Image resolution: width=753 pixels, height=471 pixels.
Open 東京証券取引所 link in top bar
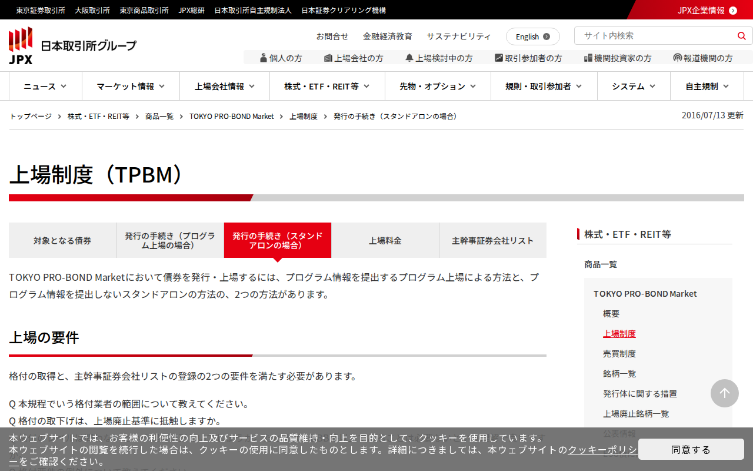[x=41, y=10]
